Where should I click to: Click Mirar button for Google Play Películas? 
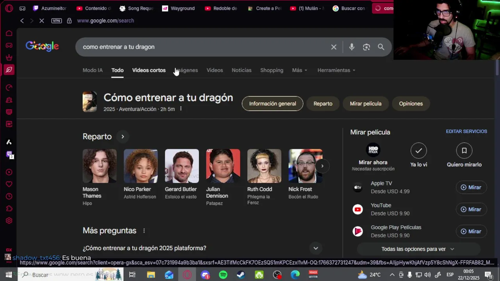point(471,231)
